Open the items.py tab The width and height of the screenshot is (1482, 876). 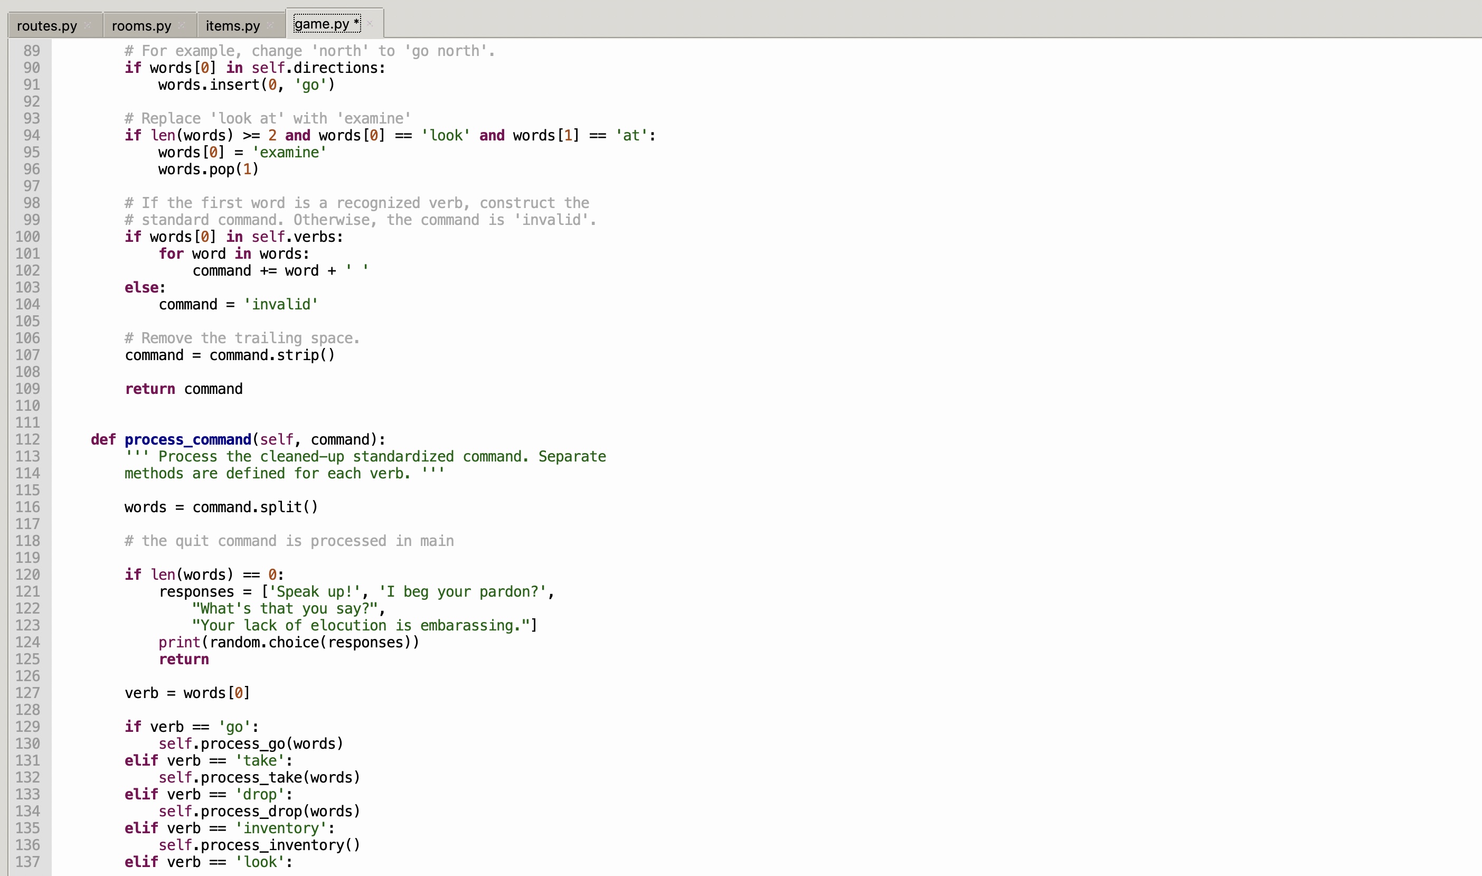(231, 25)
